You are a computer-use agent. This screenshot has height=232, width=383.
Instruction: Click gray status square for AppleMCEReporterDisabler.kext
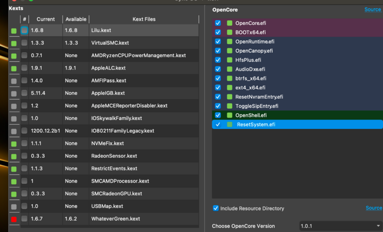pos(14,106)
